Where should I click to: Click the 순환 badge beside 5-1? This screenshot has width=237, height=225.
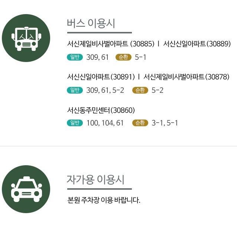point(123,57)
